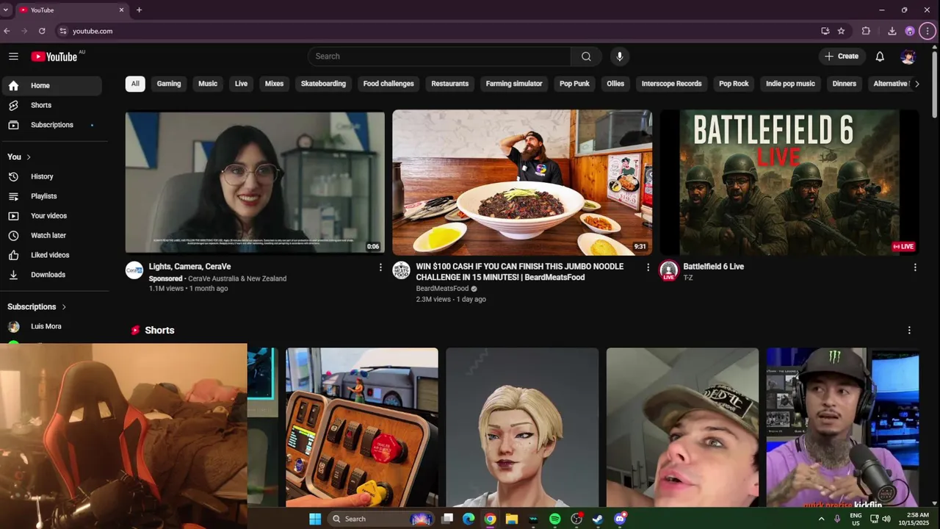Open Playlists in sidebar
The image size is (940, 529).
point(51,196)
